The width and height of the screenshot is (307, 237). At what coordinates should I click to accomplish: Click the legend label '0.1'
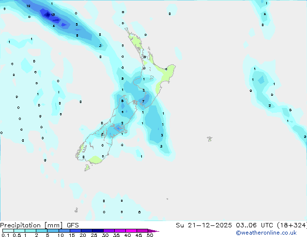click(x=5, y=235)
